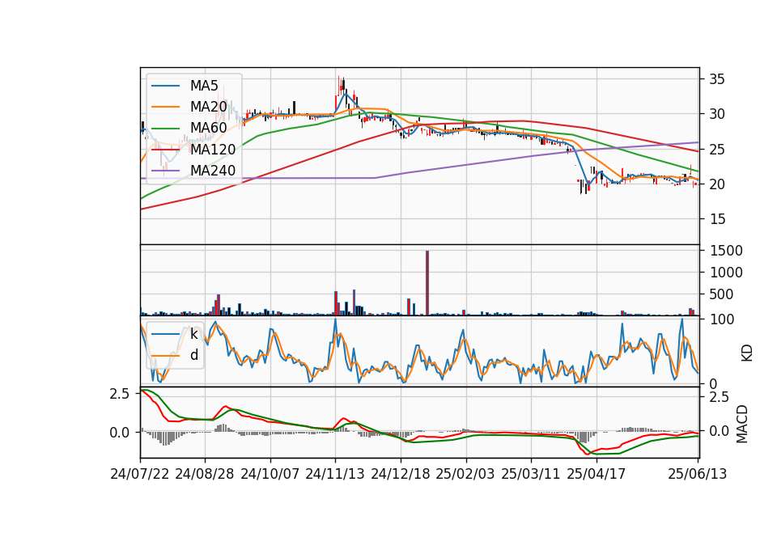Click the blue MA5 legend line swatch
The height and width of the screenshot is (558, 777).
[165, 86]
